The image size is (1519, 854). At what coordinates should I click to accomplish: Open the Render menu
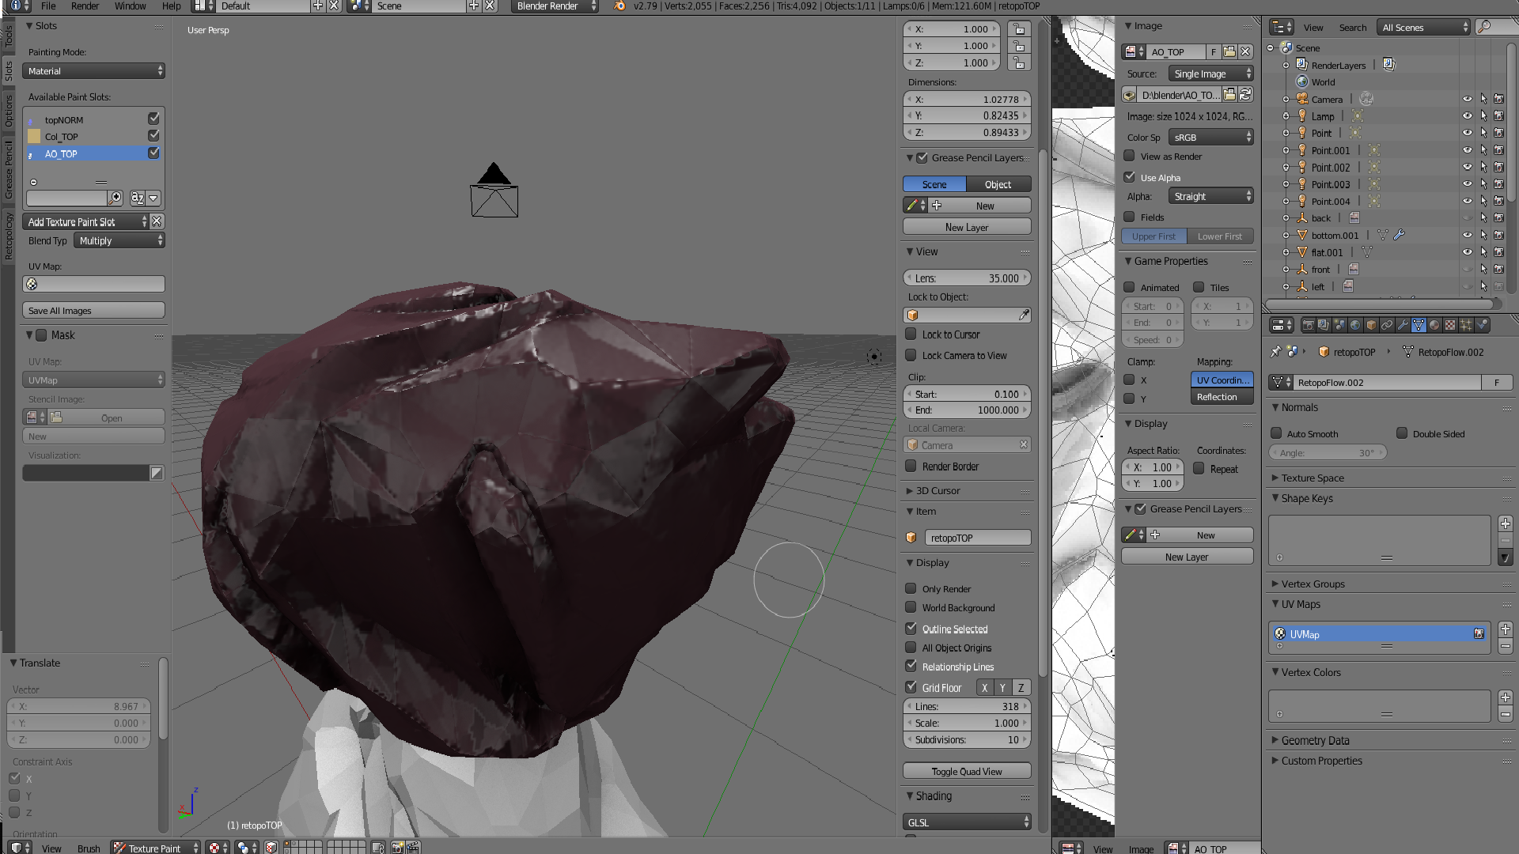coord(85,6)
